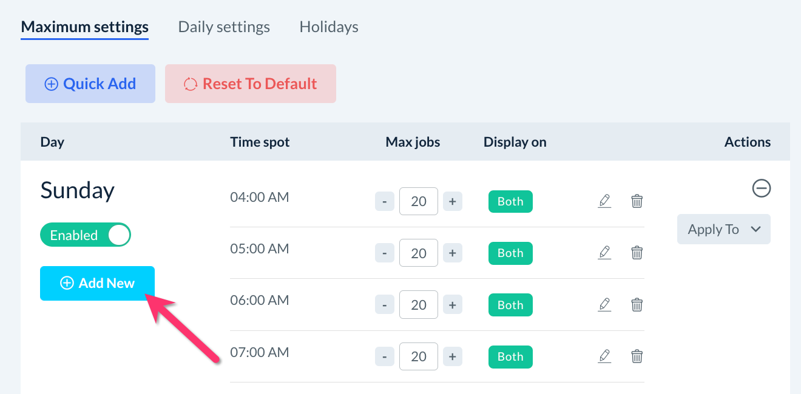Collapse the Sunday row with minus icon
Screen dimensions: 801x394
761,189
